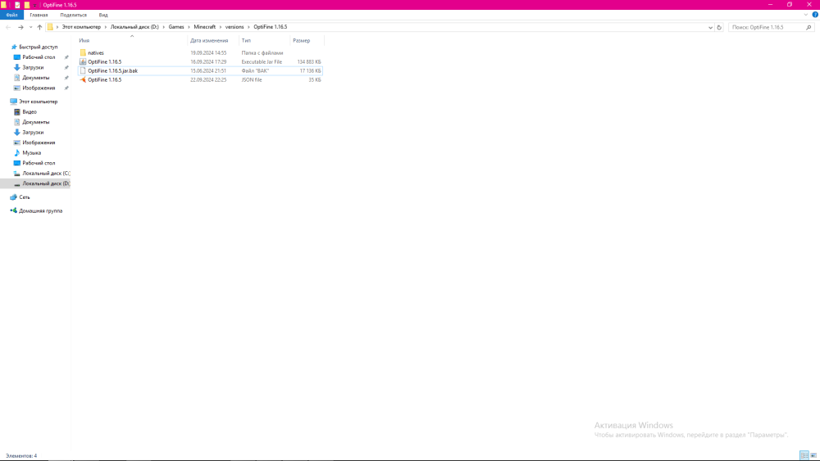This screenshot has height=461, width=820.
Task: Select the OptiFine 1.16.5 JSON file icon
Action: pos(83,80)
